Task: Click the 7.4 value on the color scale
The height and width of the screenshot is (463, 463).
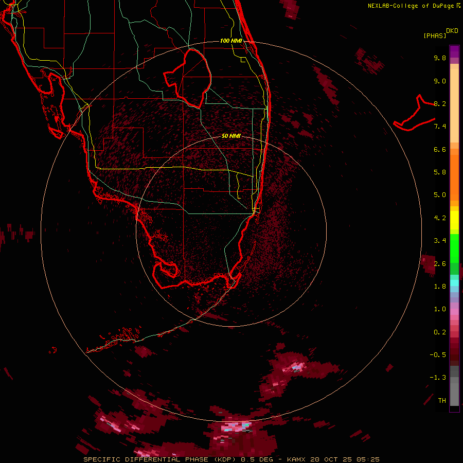Action: click(x=440, y=127)
